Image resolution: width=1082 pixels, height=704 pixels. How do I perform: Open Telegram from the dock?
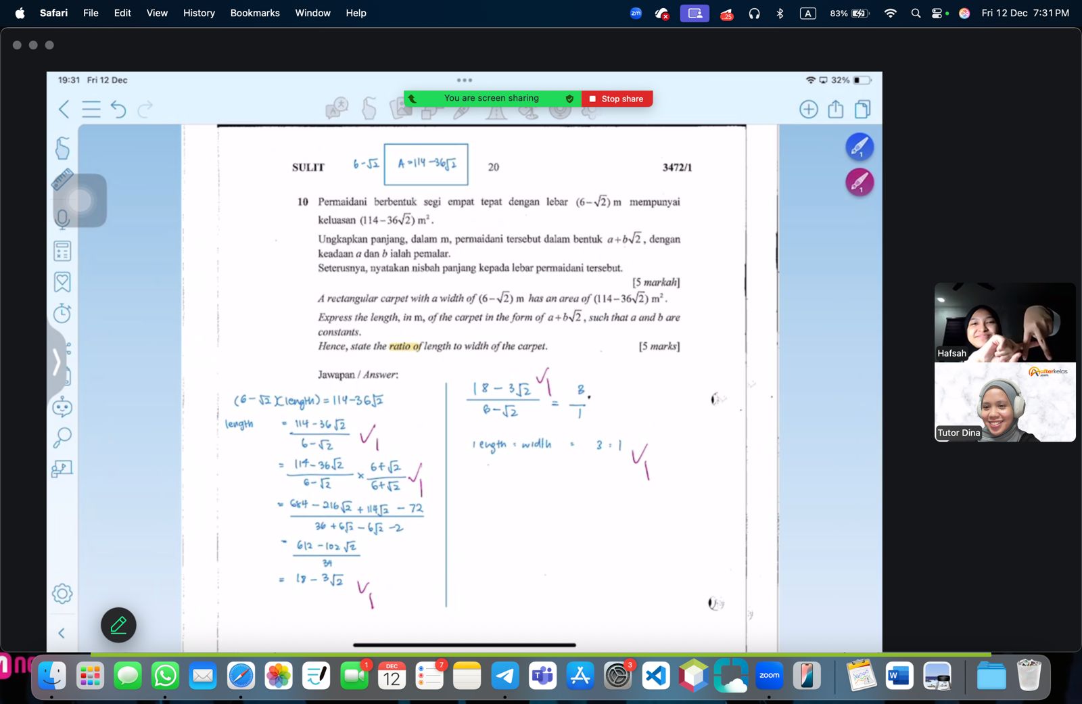click(504, 675)
